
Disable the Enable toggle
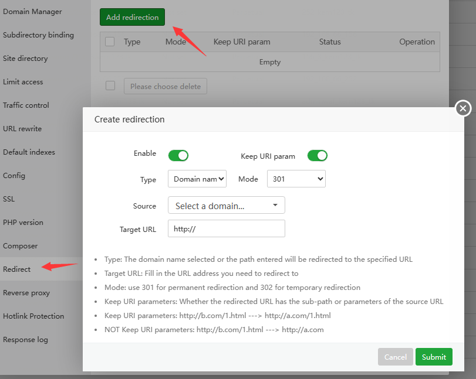178,155
